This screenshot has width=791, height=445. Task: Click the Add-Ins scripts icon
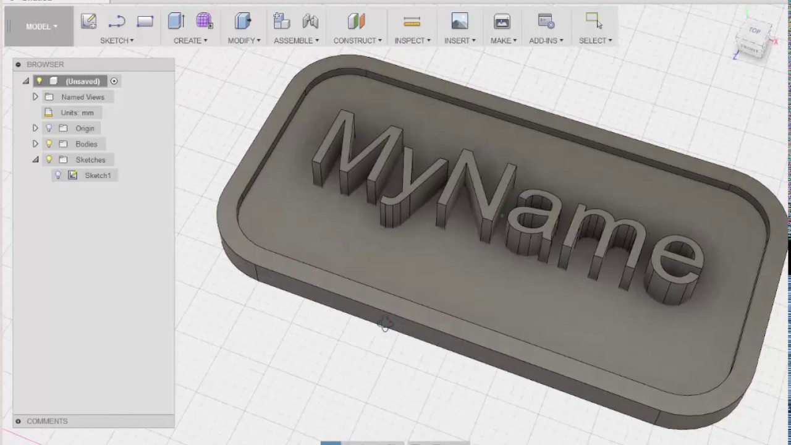pos(546,21)
